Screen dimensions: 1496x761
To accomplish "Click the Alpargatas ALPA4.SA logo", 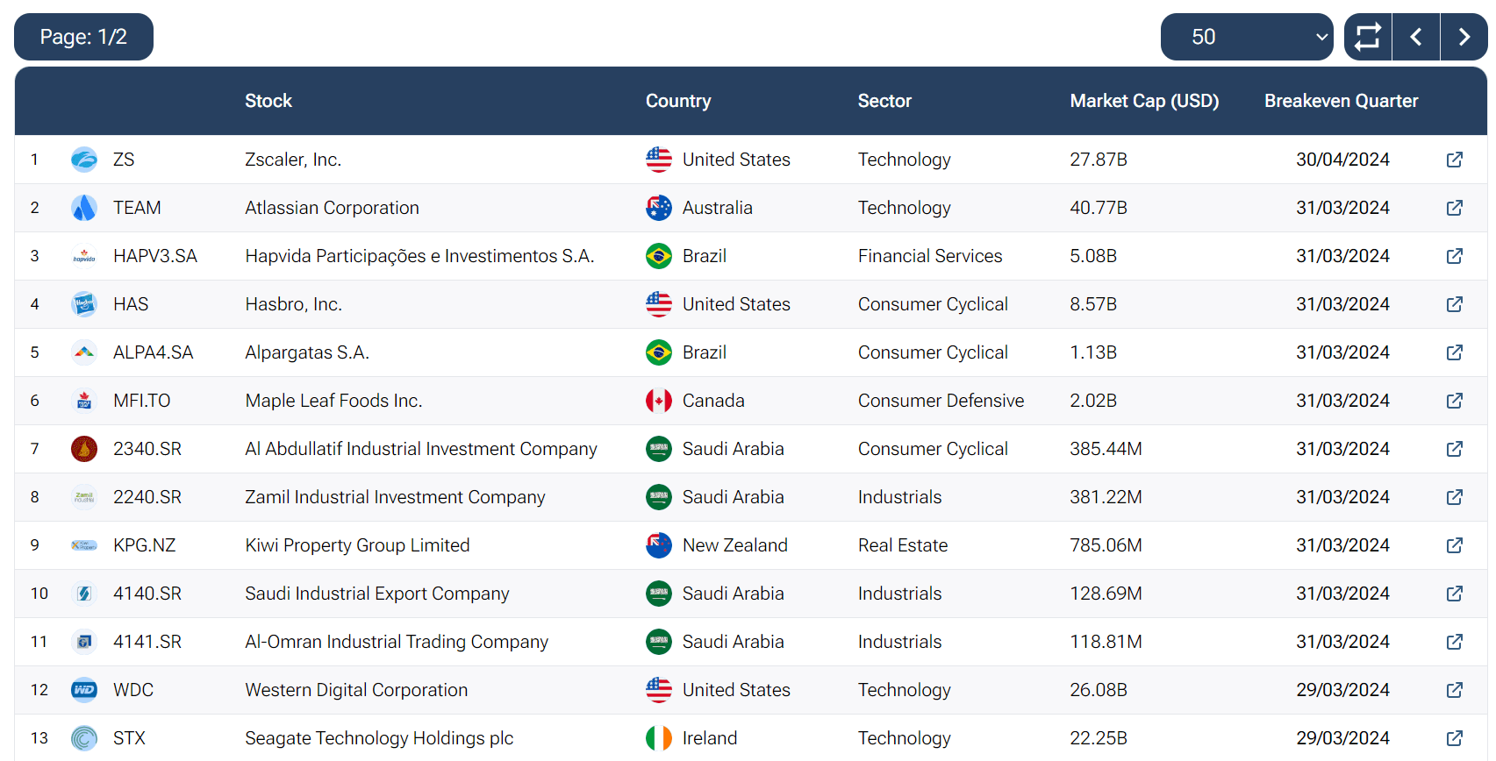I will [84, 352].
